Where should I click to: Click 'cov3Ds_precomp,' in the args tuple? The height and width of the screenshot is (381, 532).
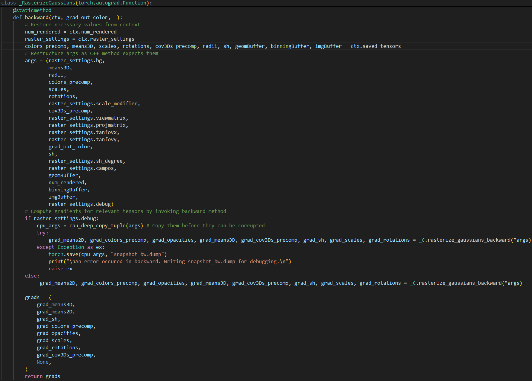click(x=71, y=111)
